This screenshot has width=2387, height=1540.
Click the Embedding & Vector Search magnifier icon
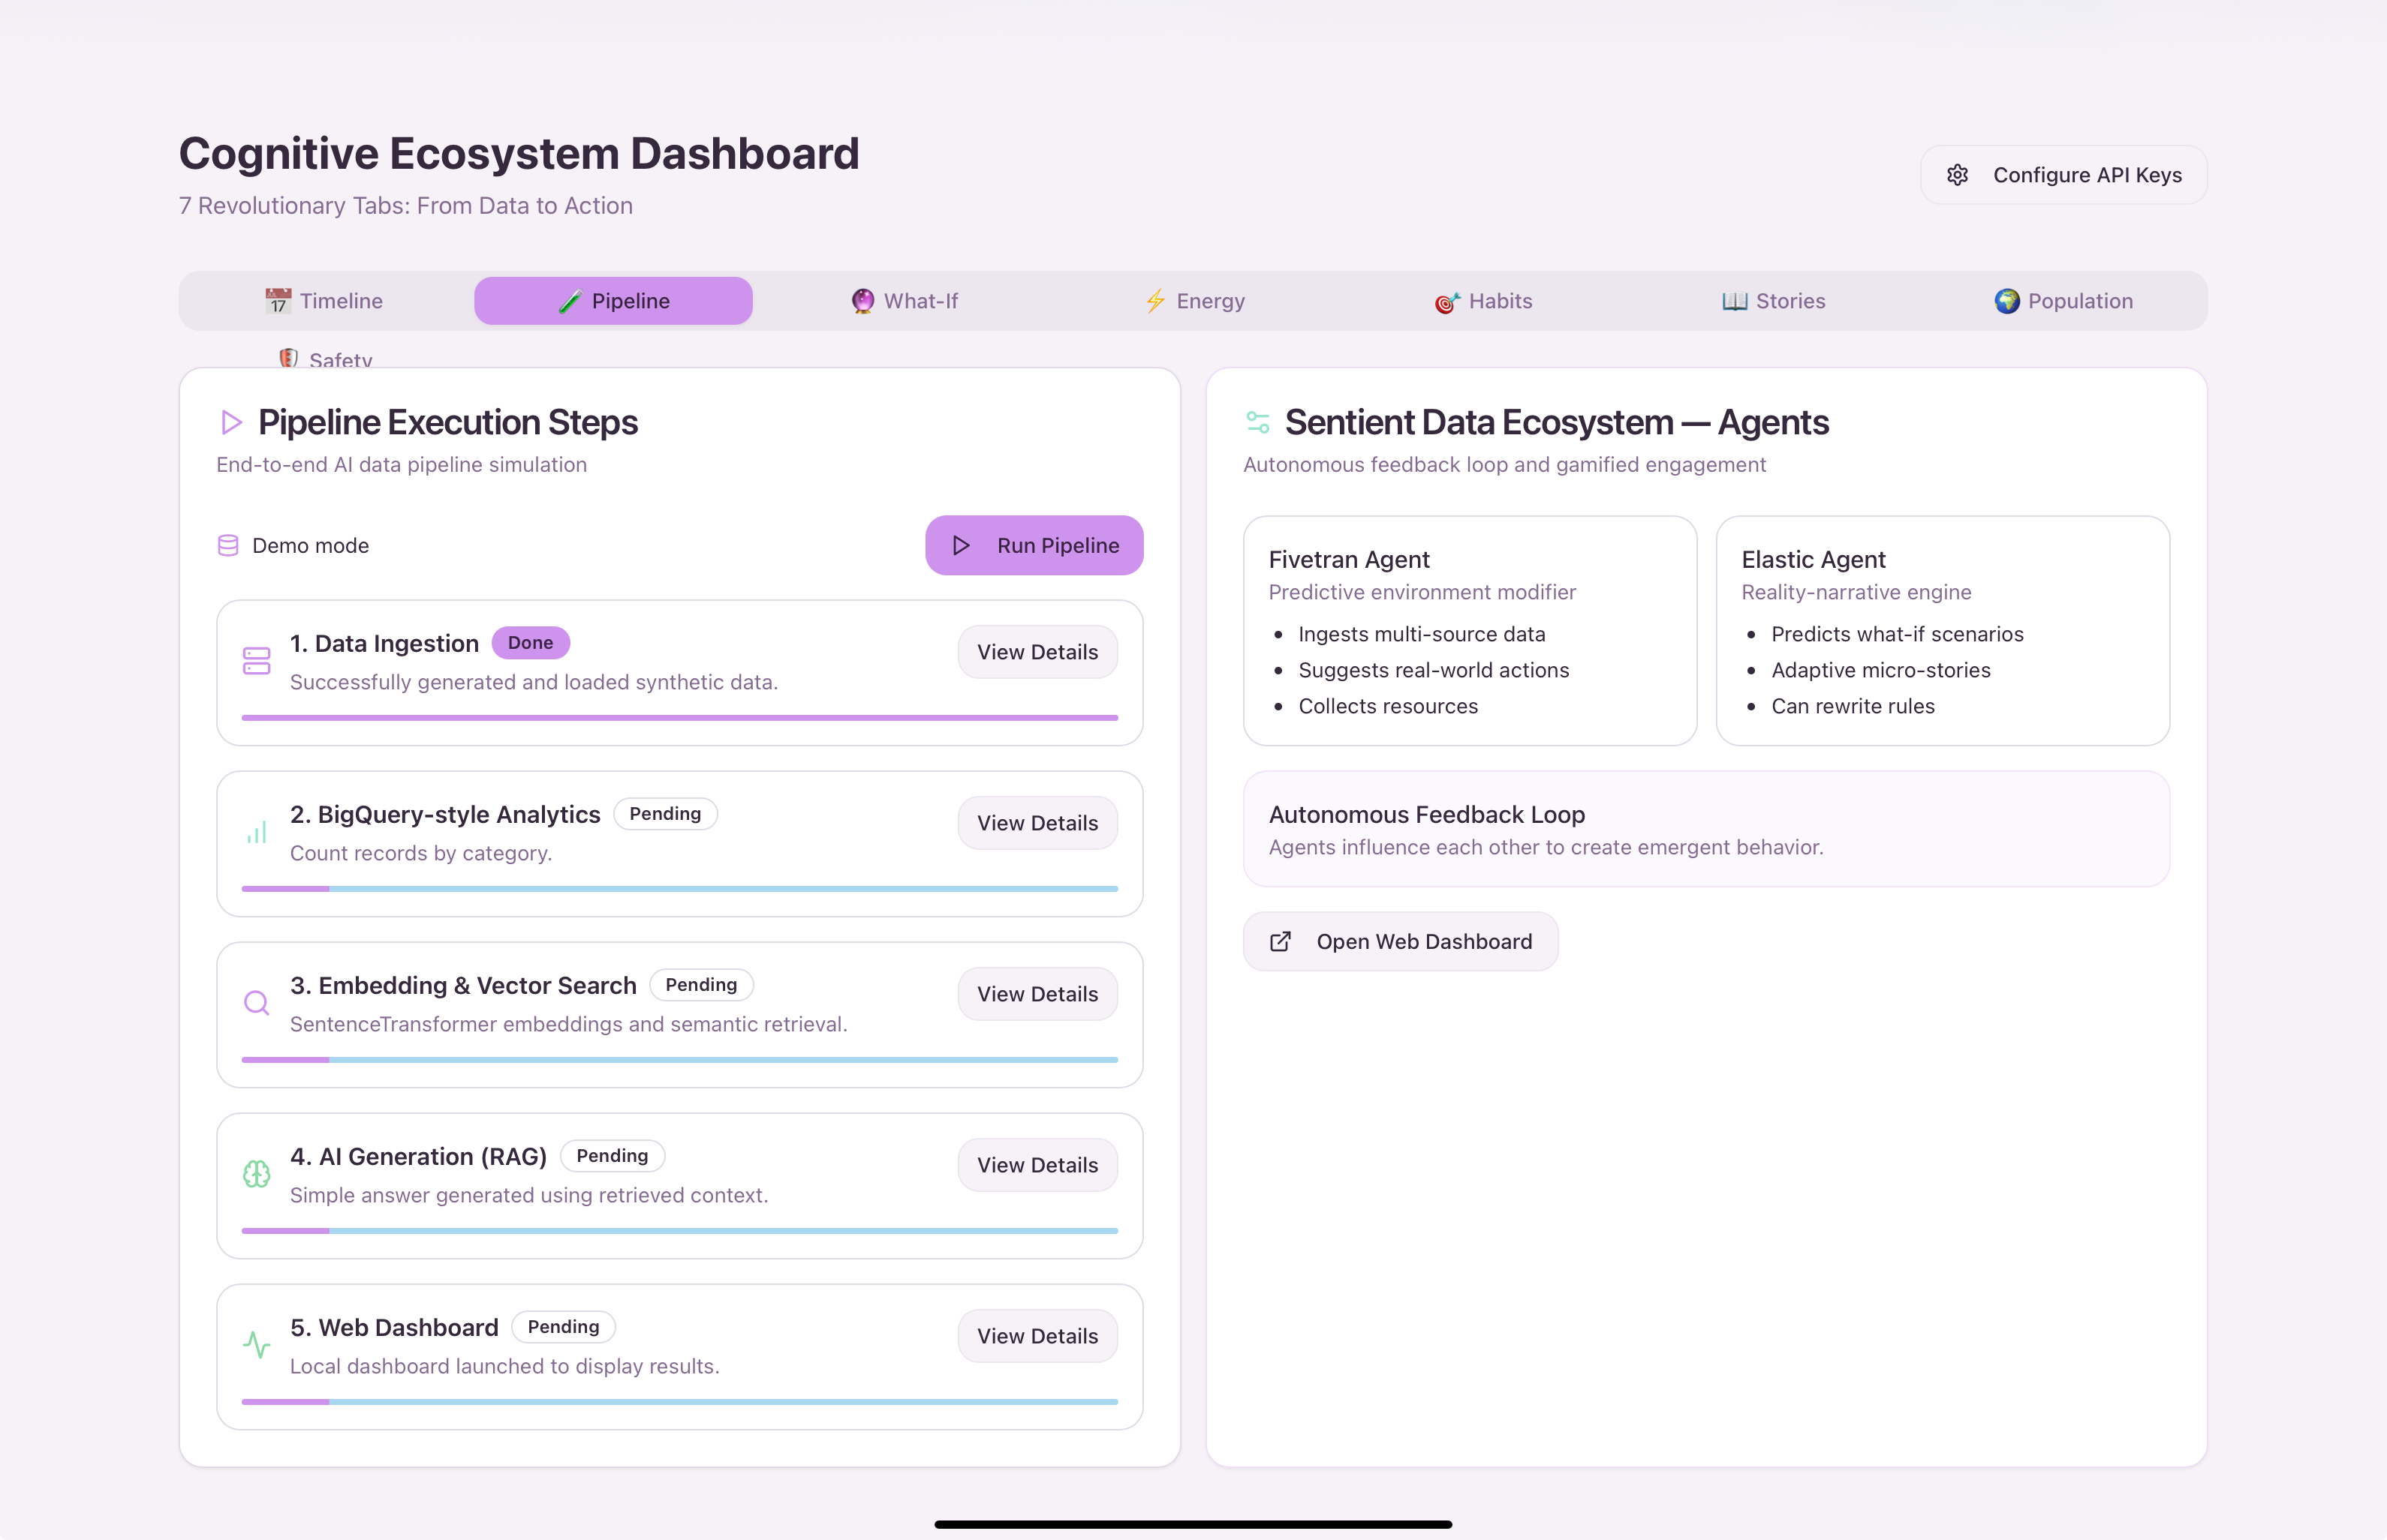(x=256, y=1003)
